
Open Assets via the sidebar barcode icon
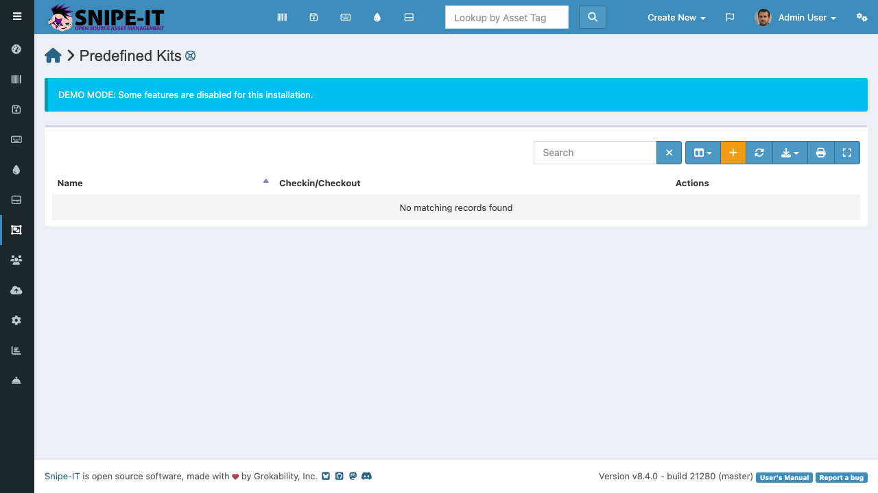pyautogui.click(x=16, y=79)
